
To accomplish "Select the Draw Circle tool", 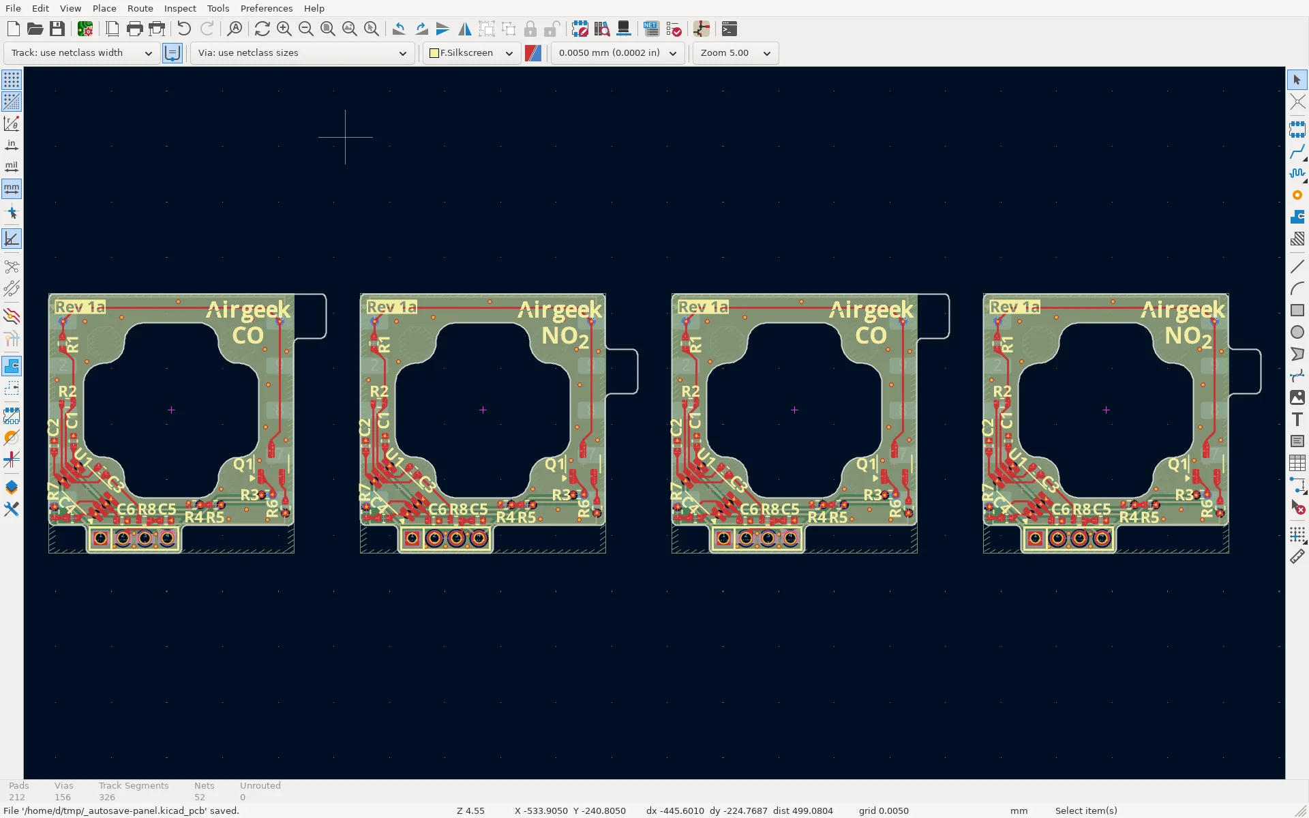I will coord(1297,332).
